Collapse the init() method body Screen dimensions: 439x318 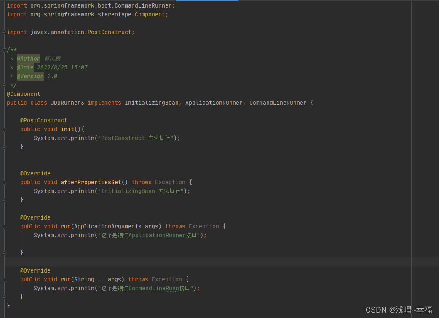(3, 129)
